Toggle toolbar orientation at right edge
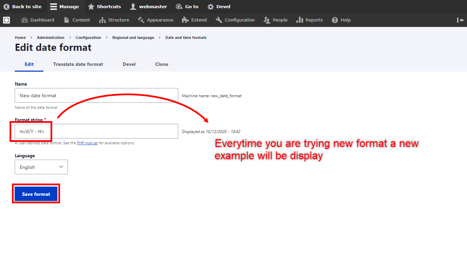This screenshot has width=467, height=262. pyautogui.click(x=460, y=20)
